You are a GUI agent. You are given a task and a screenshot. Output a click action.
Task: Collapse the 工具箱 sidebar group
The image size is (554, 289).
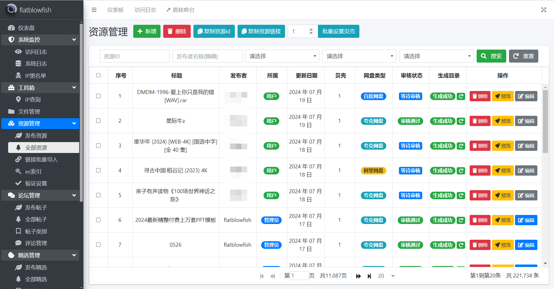(40, 88)
